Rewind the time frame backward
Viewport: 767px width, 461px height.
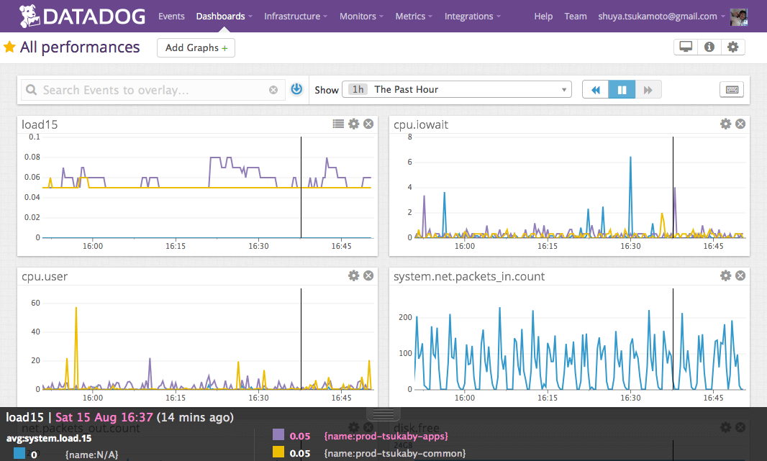pos(596,90)
